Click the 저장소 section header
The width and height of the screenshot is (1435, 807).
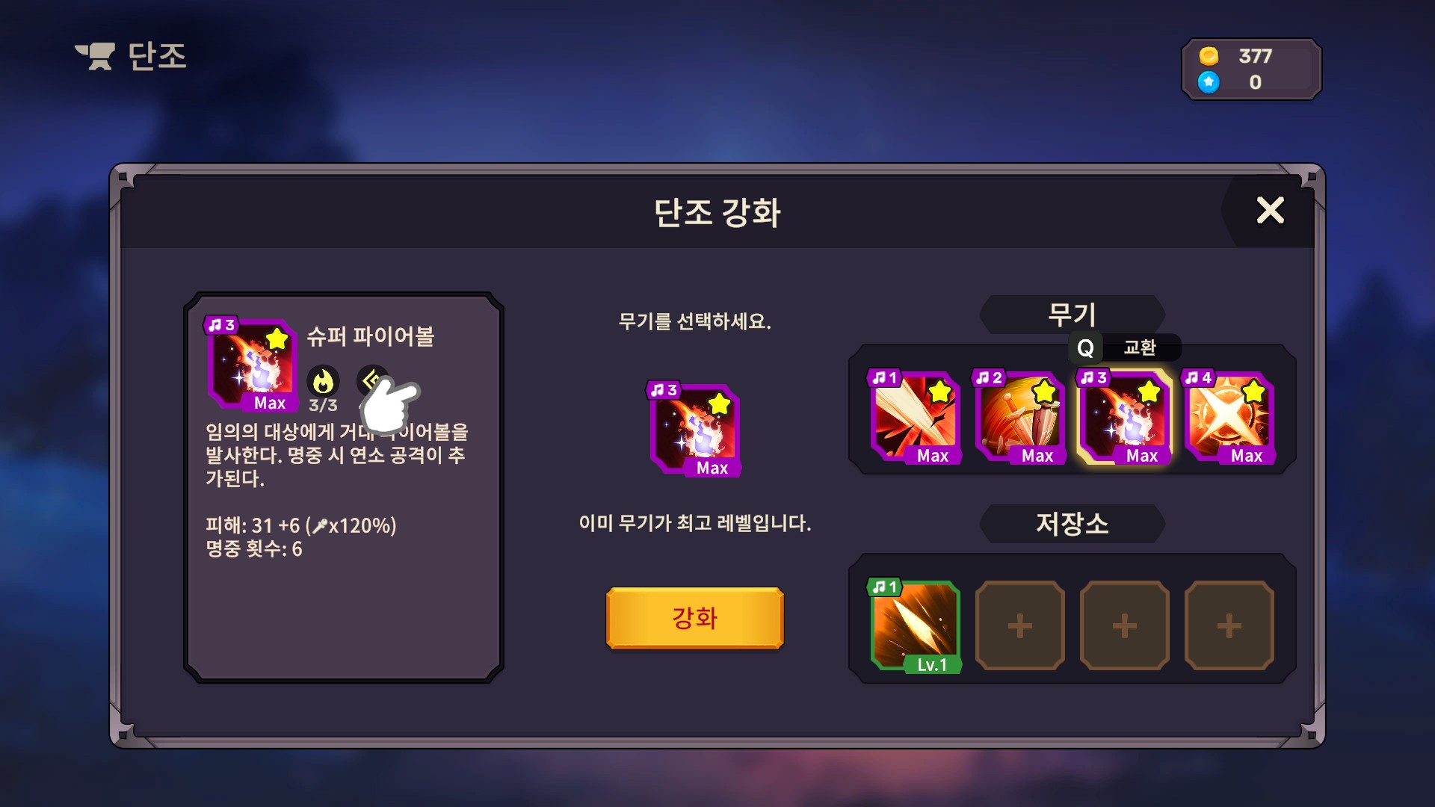point(1072,524)
